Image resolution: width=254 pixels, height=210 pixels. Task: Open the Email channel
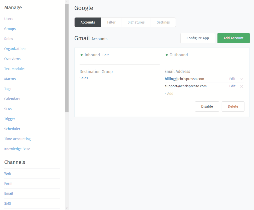(x=9, y=194)
